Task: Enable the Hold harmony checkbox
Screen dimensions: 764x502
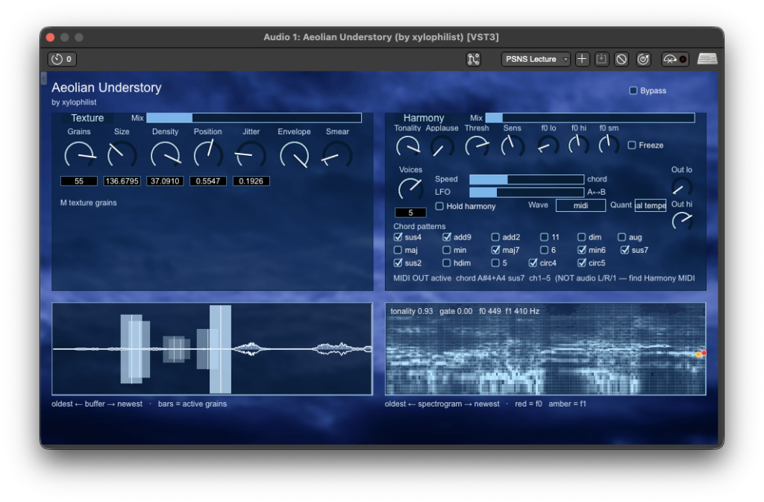Action: [439, 206]
